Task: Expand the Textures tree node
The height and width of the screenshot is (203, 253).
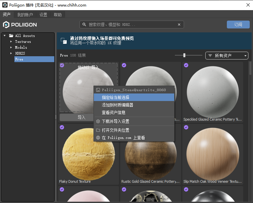Action: pos(11,42)
